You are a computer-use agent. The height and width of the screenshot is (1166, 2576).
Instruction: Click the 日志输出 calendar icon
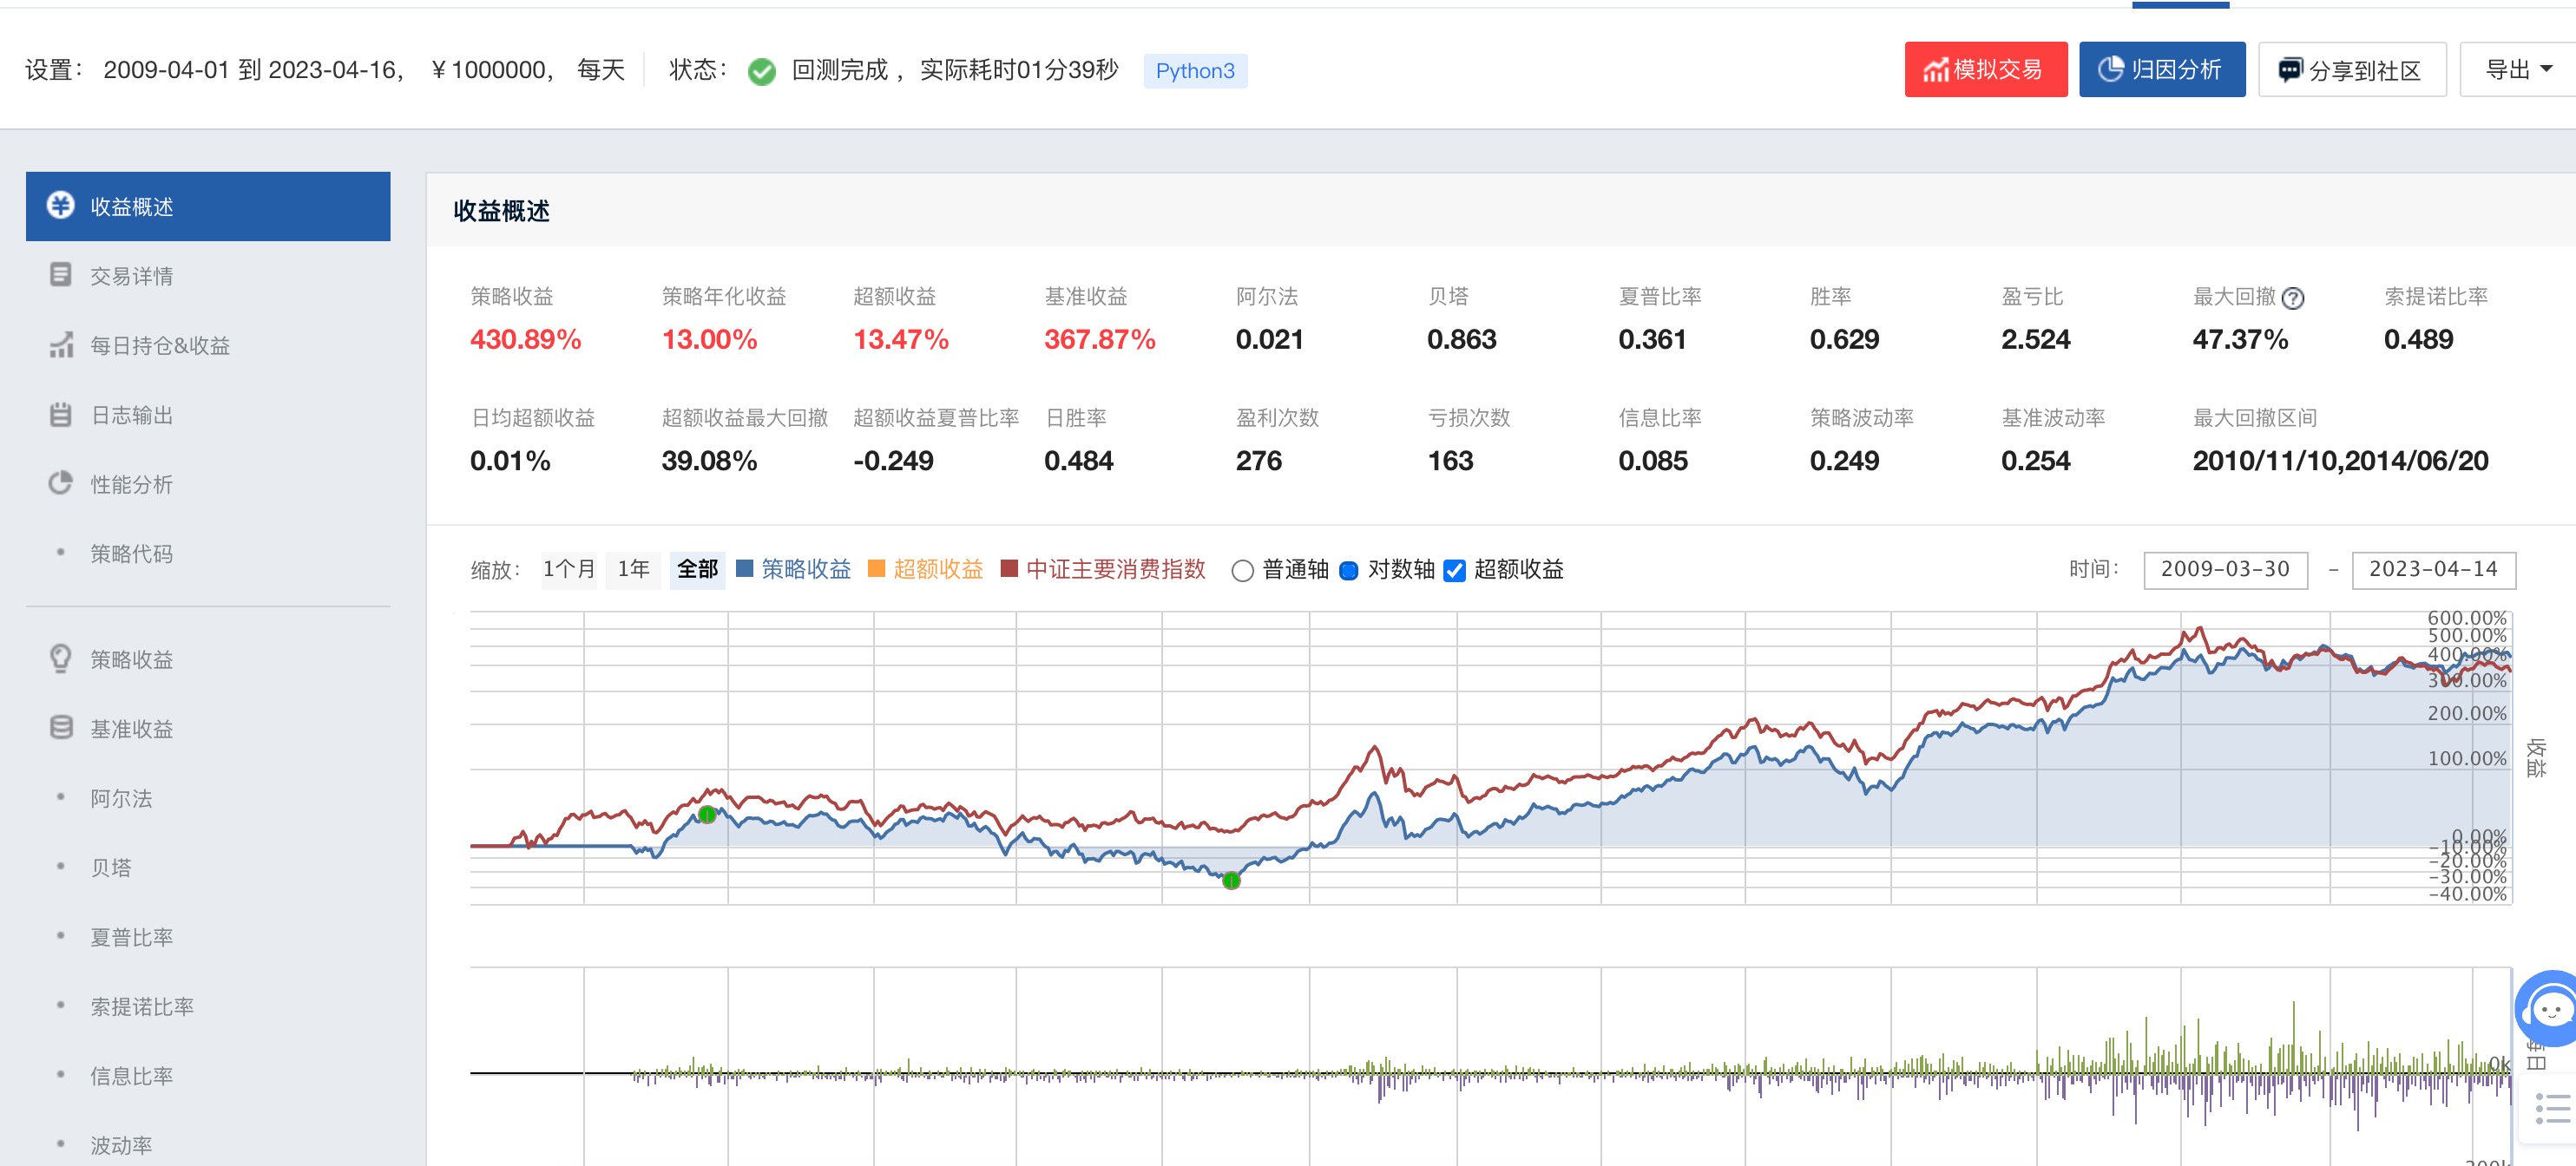coord(60,414)
